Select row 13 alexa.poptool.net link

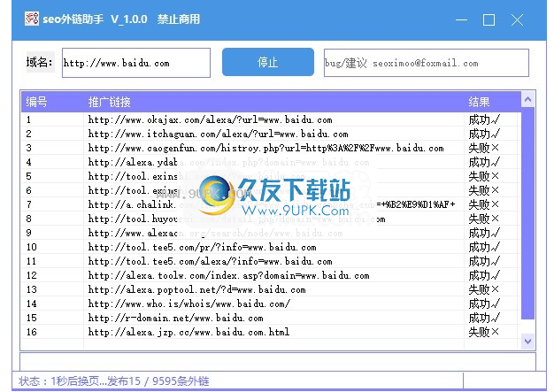pyautogui.click(x=196, y=289)
